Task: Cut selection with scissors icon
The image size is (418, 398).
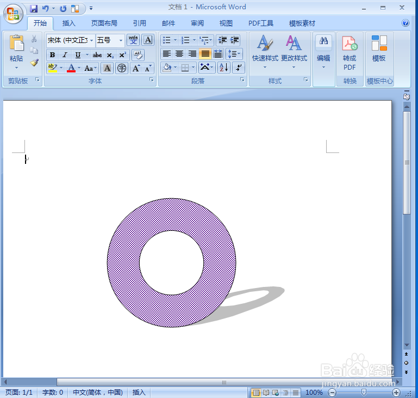Action: (34, 39)
